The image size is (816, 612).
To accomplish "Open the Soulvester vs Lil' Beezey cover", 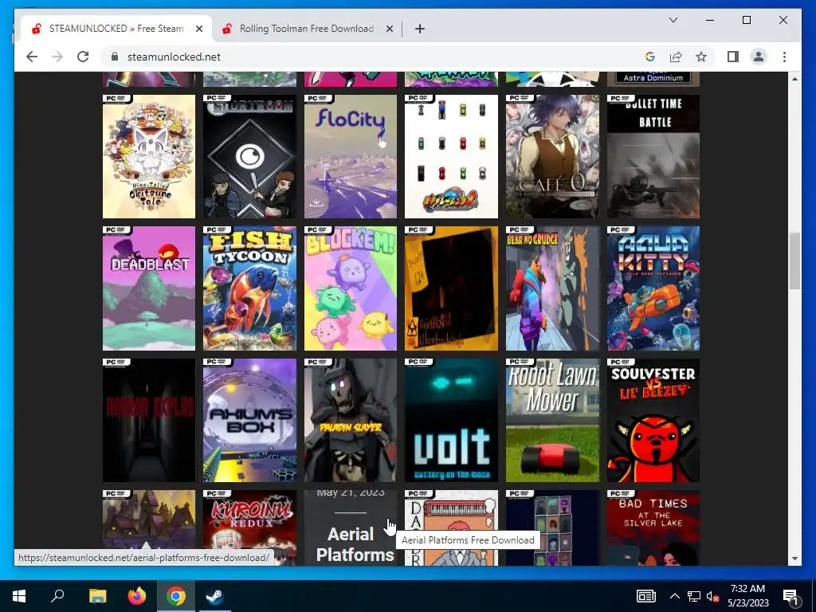I will [653, 420].
